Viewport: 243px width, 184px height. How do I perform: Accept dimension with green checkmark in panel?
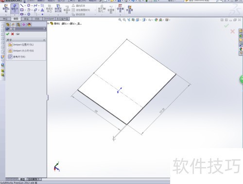tap(8, 34)
